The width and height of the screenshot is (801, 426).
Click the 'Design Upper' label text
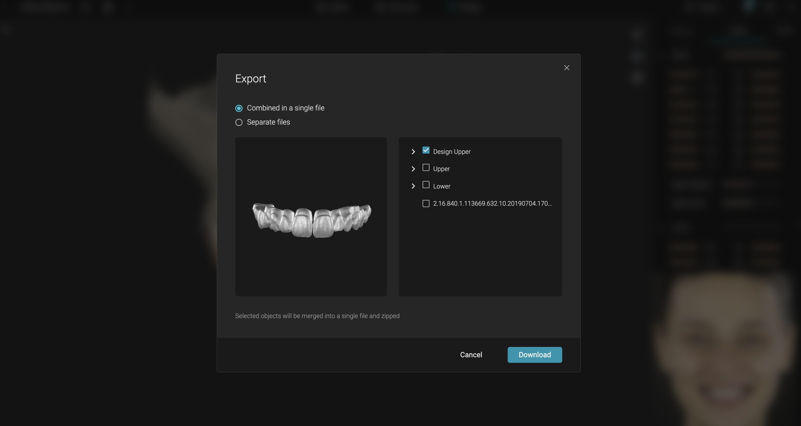(x=452, y=152)
